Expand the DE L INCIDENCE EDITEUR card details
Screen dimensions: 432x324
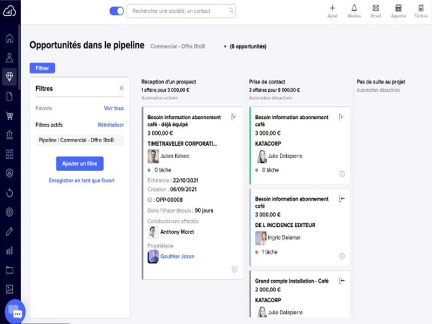pyautogui.click(x=341, y=256)
